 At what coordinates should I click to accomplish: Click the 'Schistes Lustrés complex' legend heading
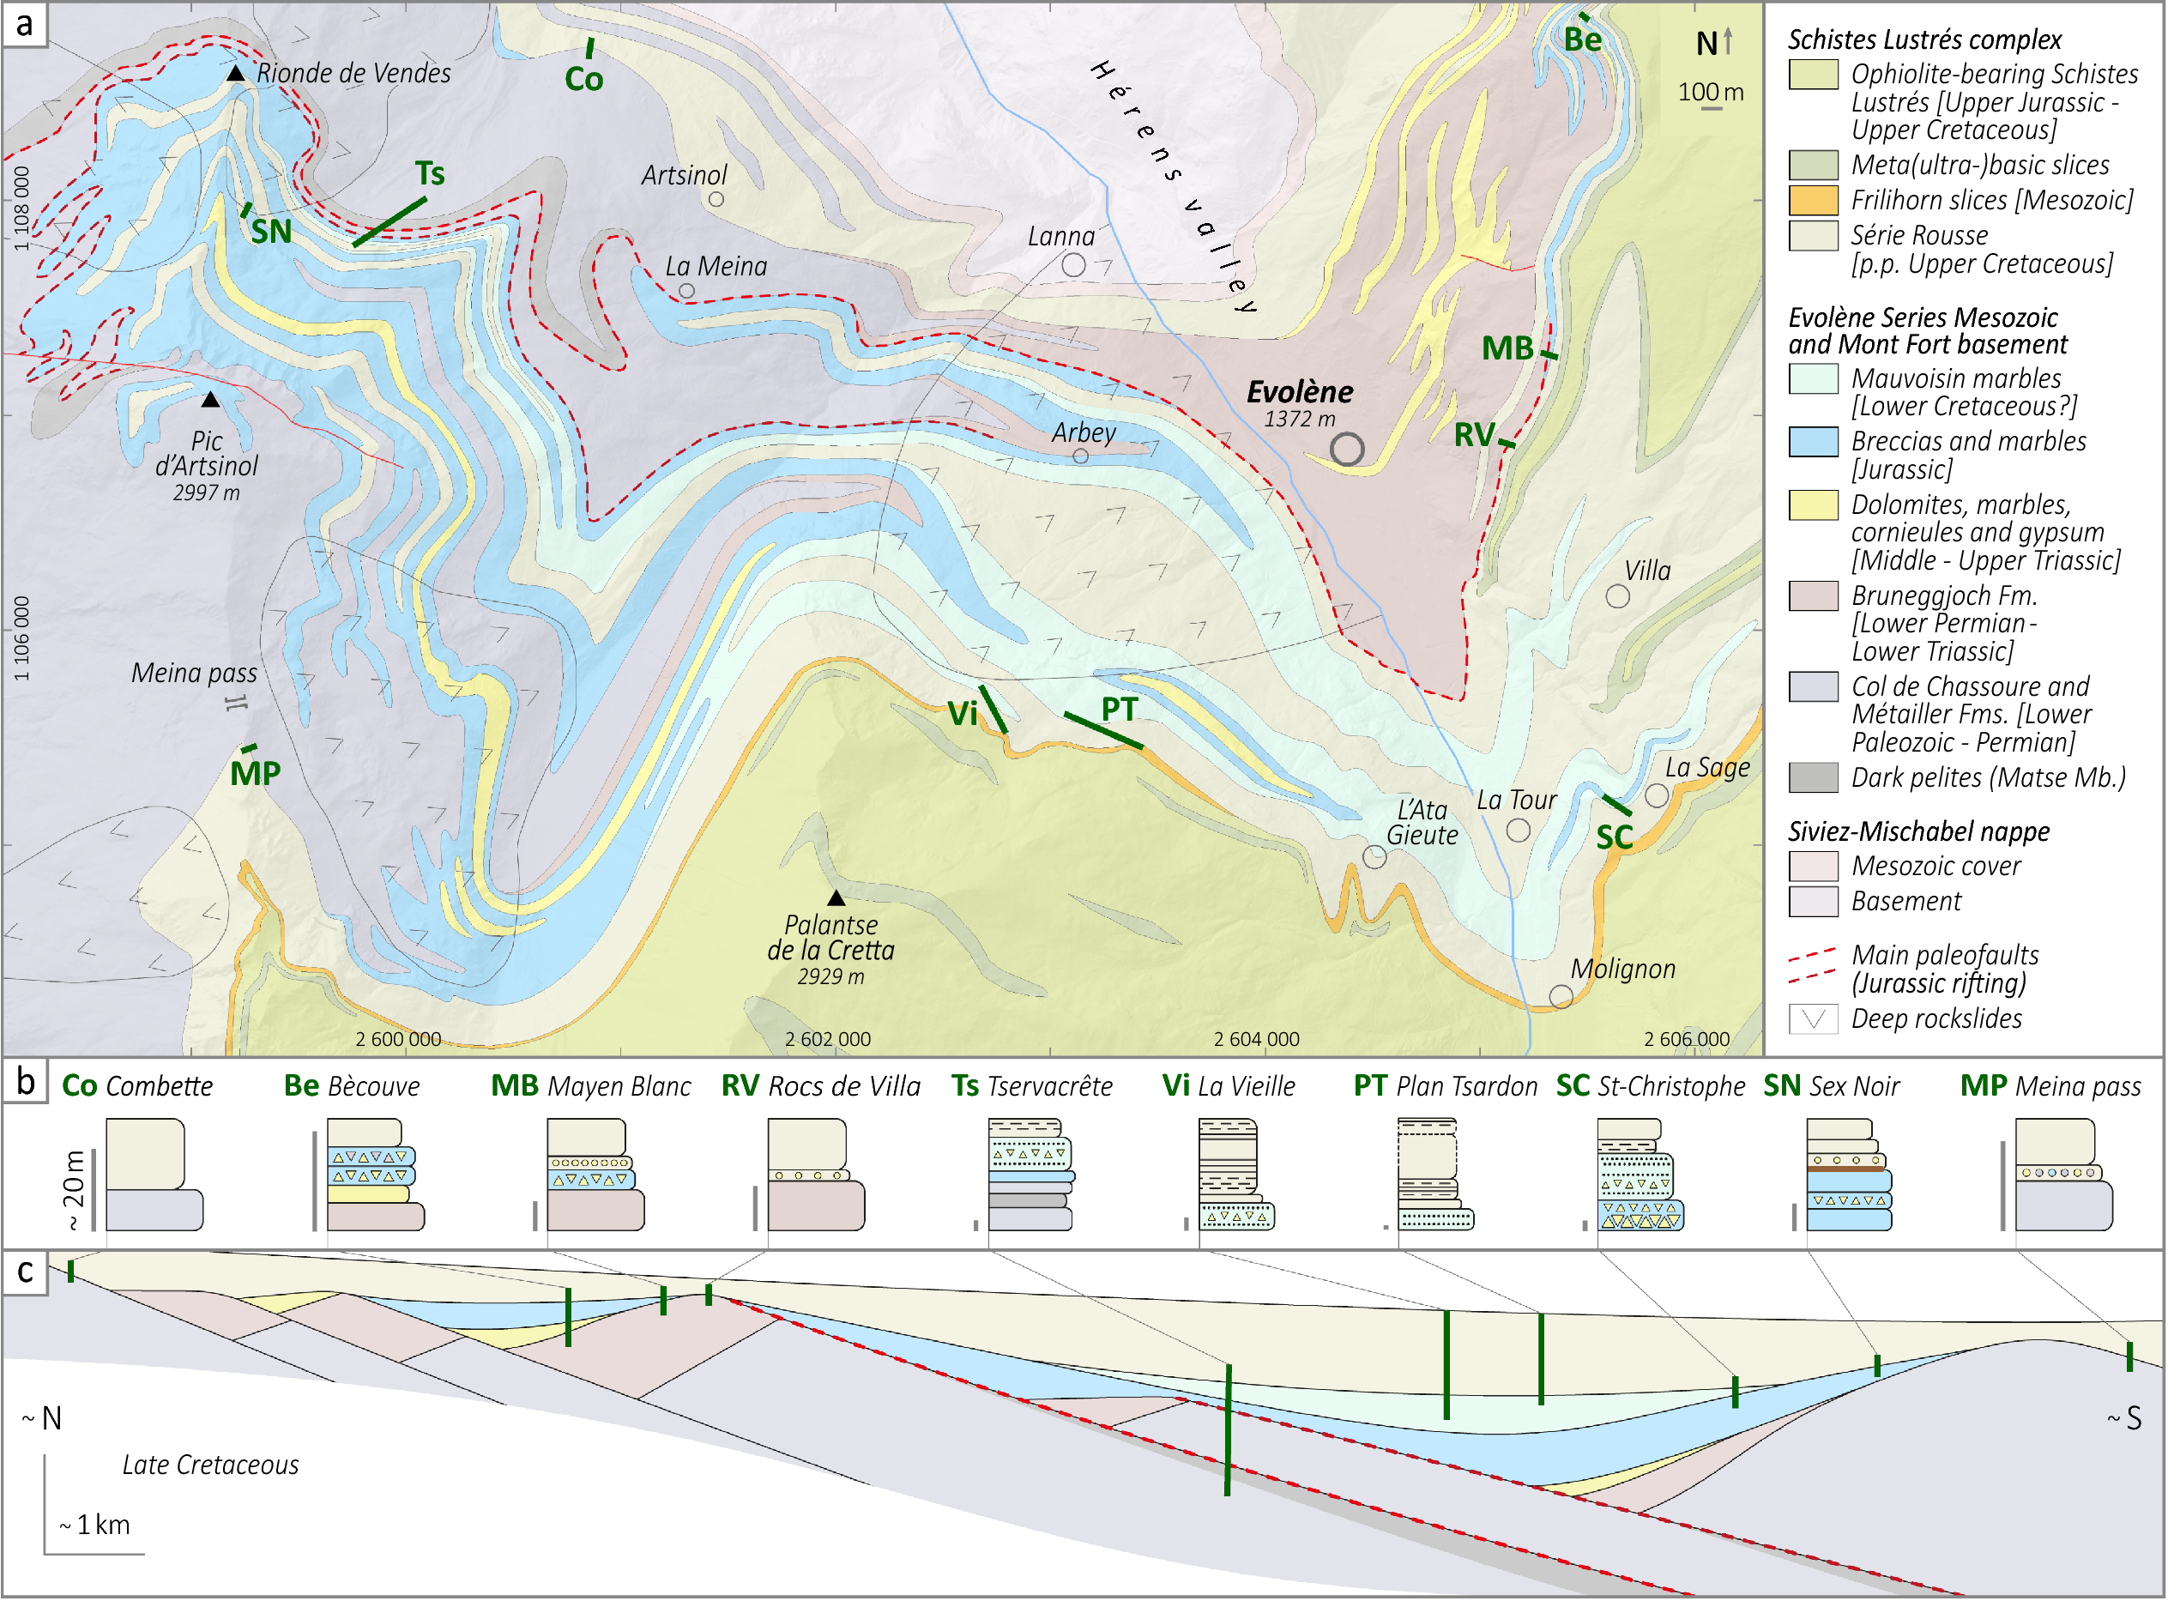1924,39
